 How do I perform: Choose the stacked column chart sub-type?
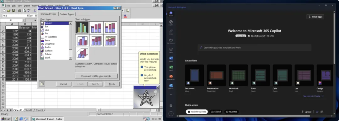pyautogui.click(x=96, y=27)
